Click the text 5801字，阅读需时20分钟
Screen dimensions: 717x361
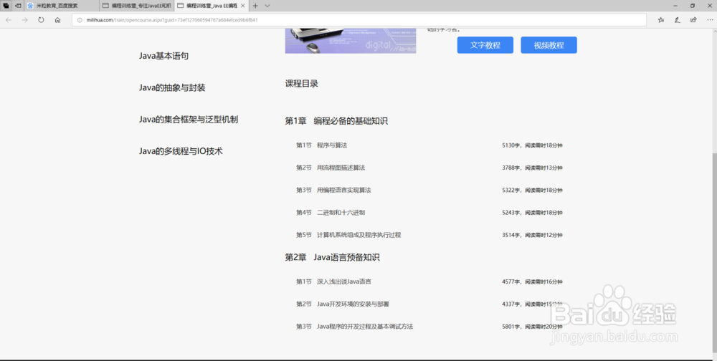pos(532,327)
